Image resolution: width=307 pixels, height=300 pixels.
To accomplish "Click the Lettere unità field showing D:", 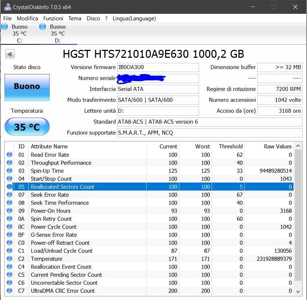I will (x=158, y=111).
